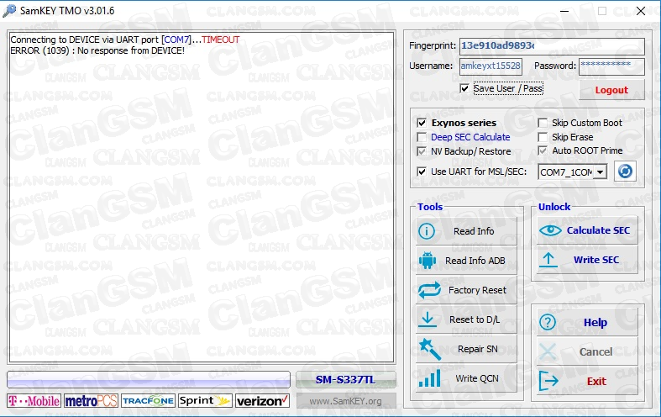This screenshot has height=417, width=661.
Task: Select the TracFone carrier logo
Action: pos(148,401)
